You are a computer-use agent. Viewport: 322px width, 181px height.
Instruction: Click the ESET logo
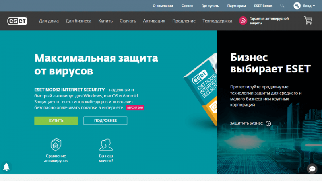pos(17,21)
